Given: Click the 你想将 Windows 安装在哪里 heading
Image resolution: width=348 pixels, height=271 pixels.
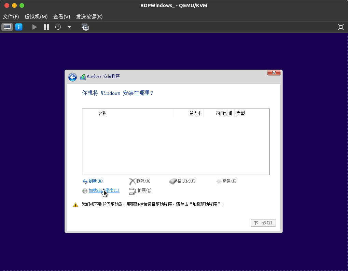Looking at the screenshot, I should pyautogui.click(x=117, y=93).
